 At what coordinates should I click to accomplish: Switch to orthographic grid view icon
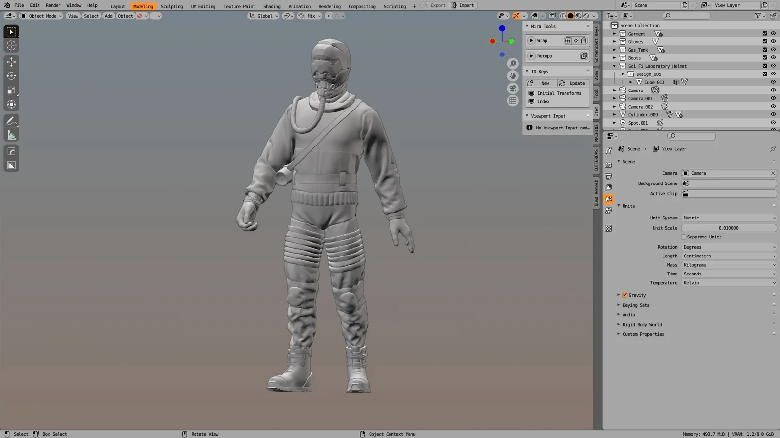pos(513,101)
